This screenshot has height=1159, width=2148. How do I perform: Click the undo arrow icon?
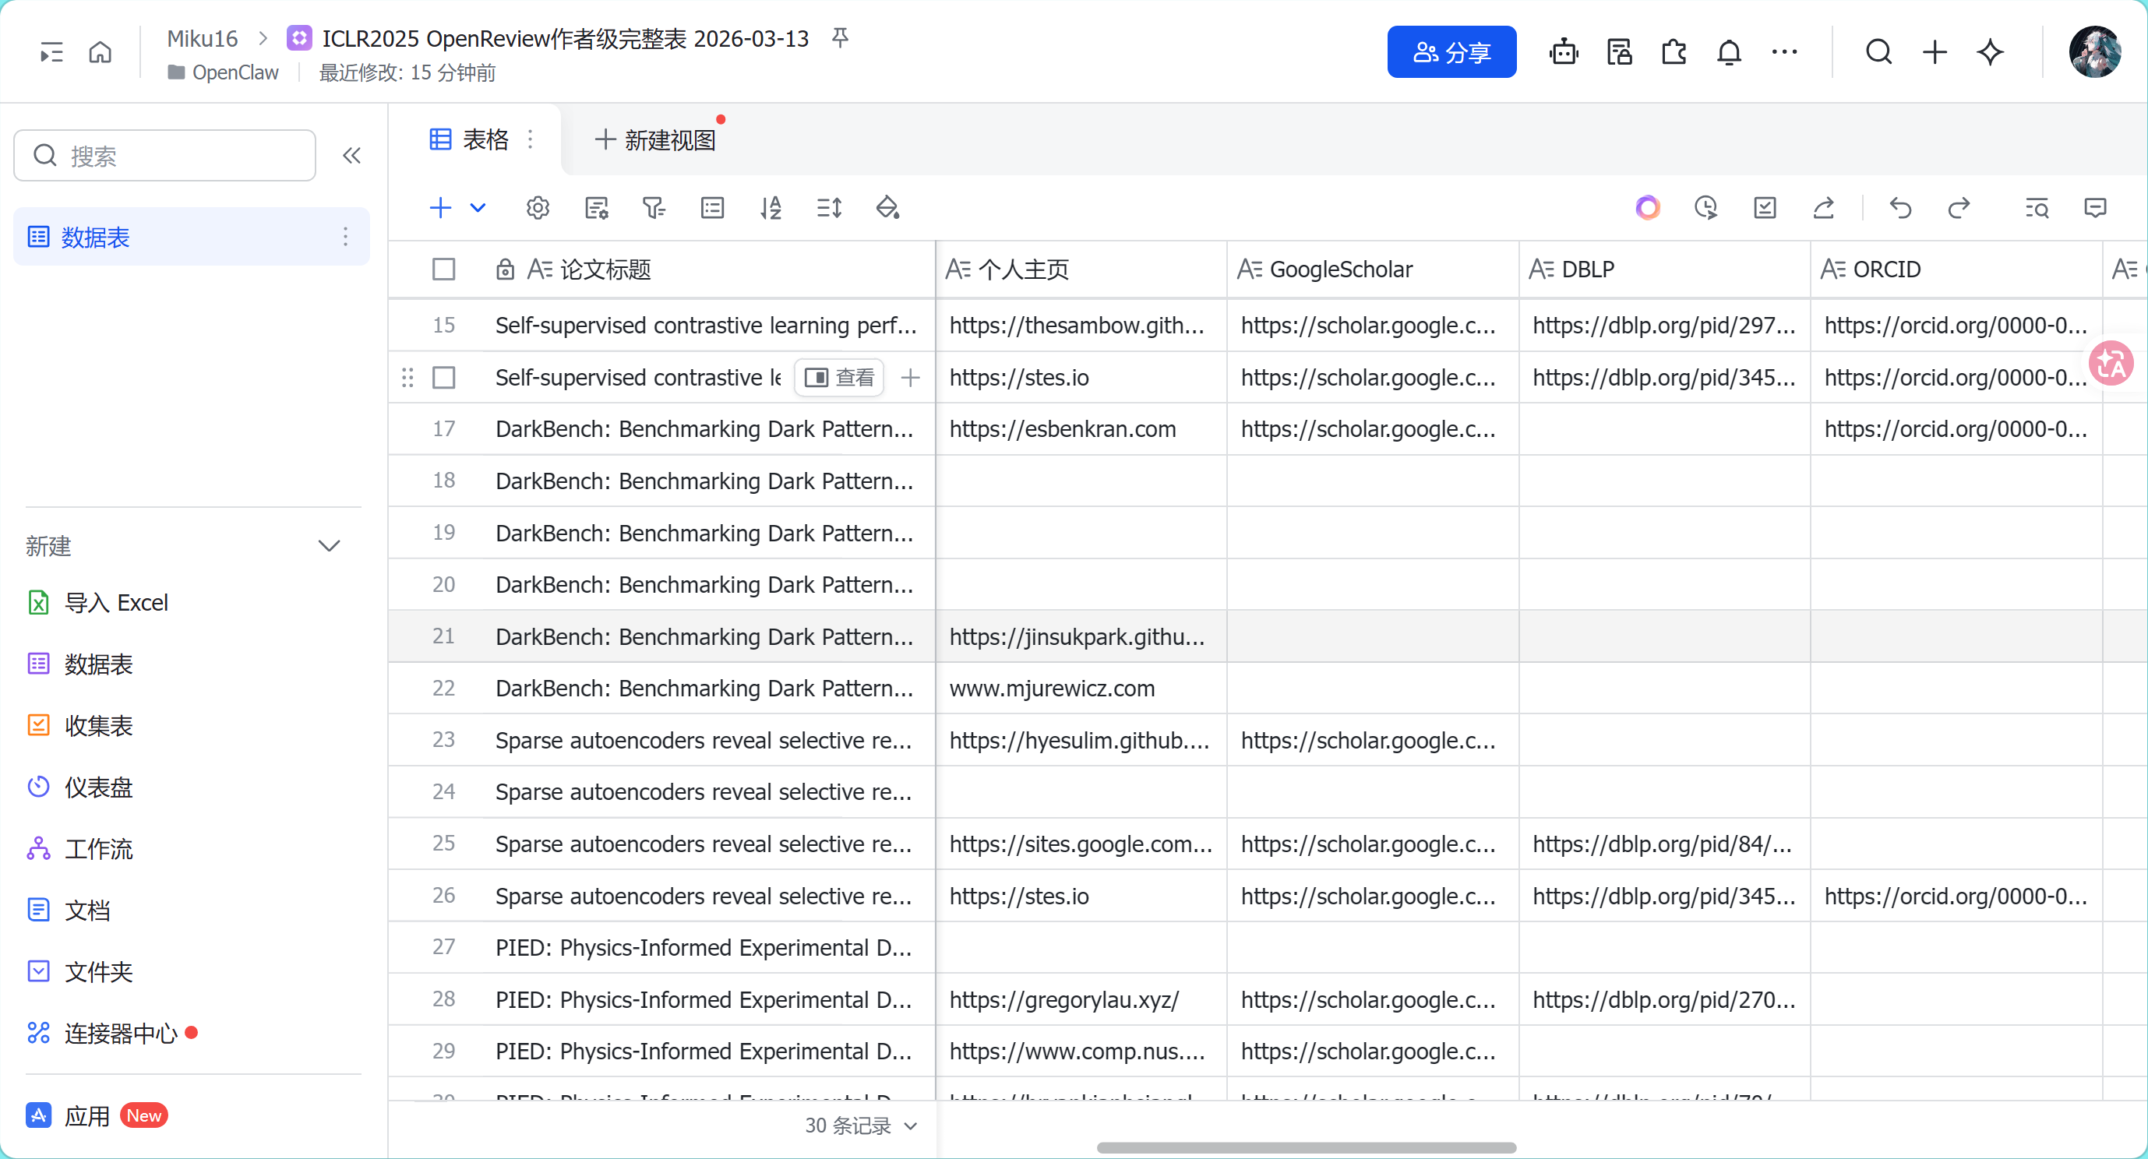1900,208
